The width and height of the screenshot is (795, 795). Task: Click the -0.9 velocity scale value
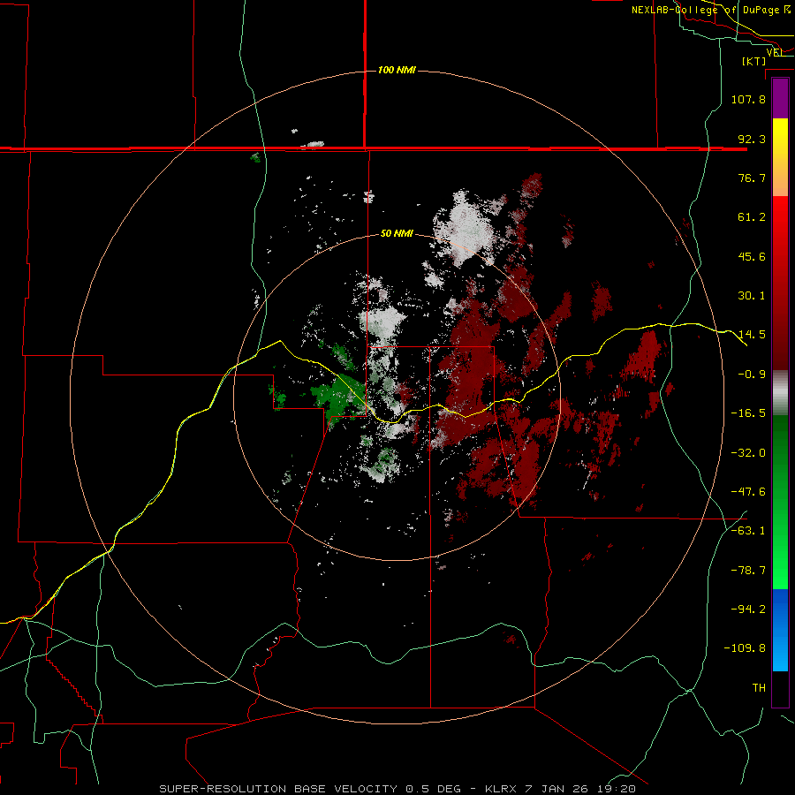(752, 375)
